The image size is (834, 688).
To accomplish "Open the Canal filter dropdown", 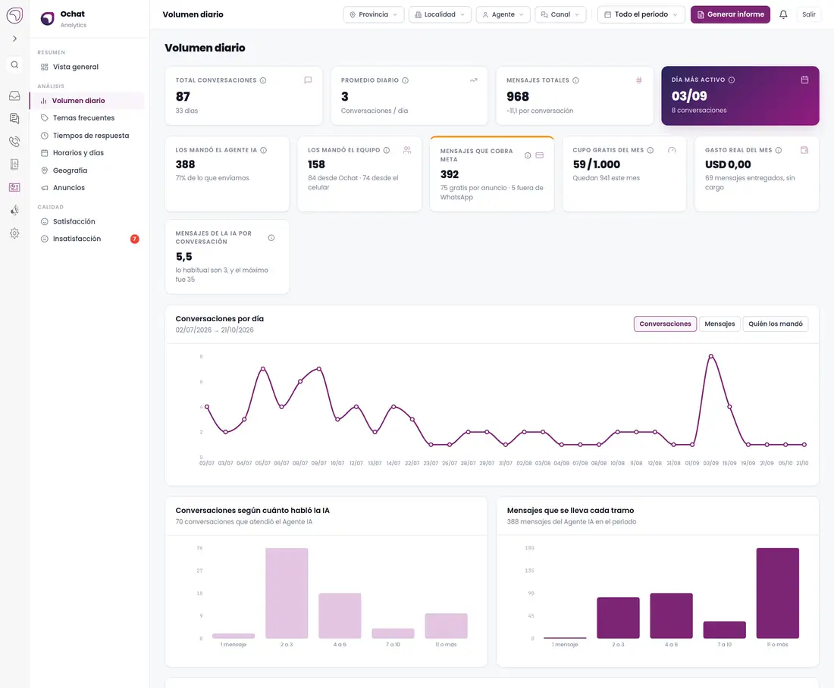I will (560, 14).
